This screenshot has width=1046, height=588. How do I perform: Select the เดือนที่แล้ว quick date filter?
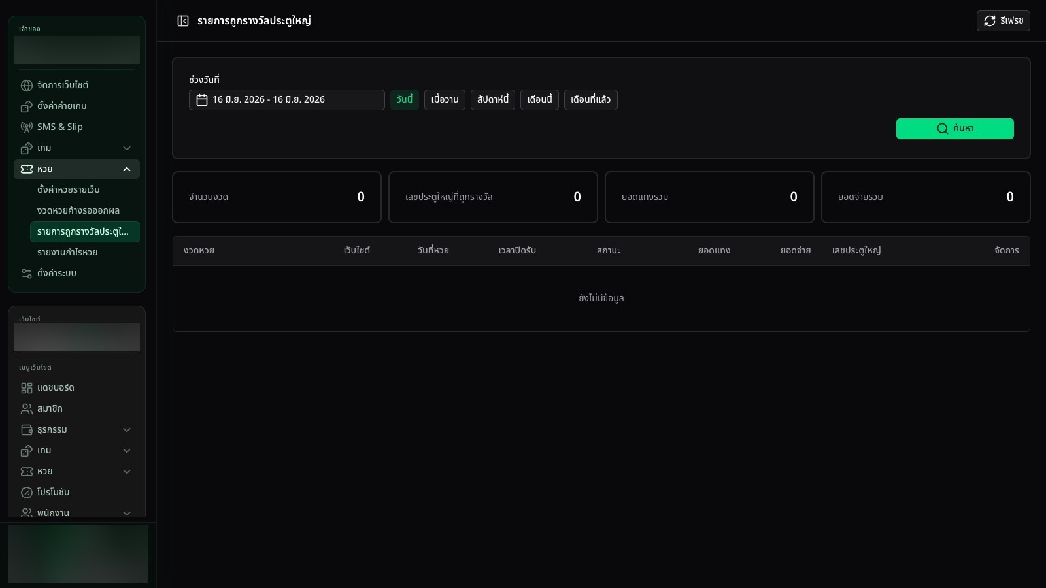(591, 100)
